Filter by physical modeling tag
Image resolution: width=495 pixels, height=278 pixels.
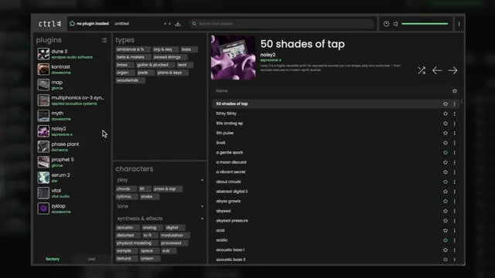click(x=136, y=243)
